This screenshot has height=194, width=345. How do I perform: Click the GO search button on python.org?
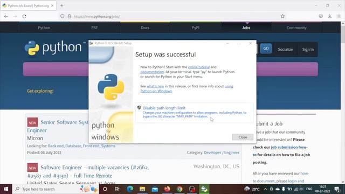click(x=266, y=48)
